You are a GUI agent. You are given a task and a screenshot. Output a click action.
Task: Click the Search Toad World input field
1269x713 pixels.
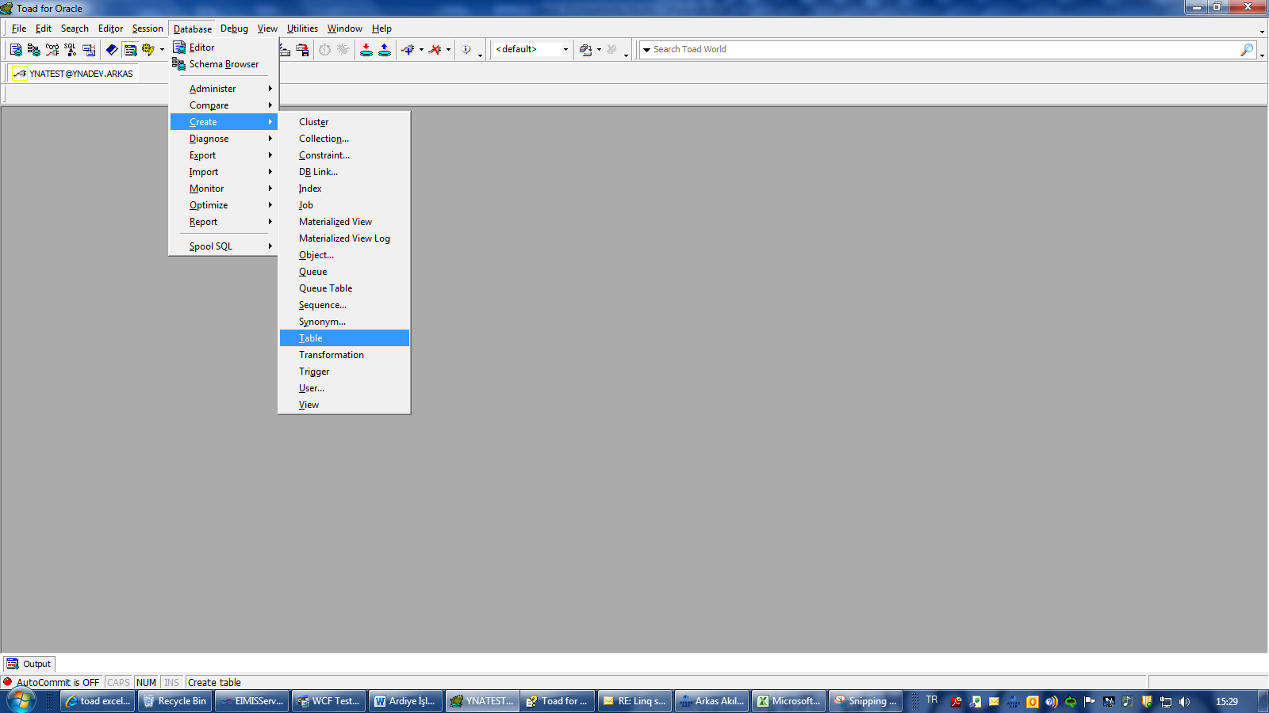[x=945, y=49]
